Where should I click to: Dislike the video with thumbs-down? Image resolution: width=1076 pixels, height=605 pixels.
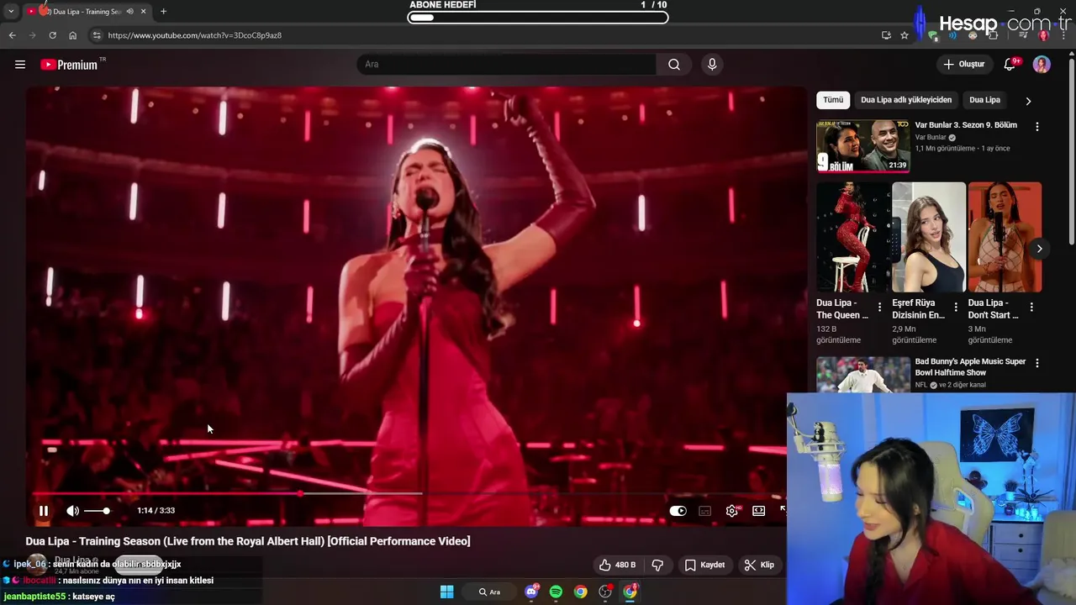(658, 565)
